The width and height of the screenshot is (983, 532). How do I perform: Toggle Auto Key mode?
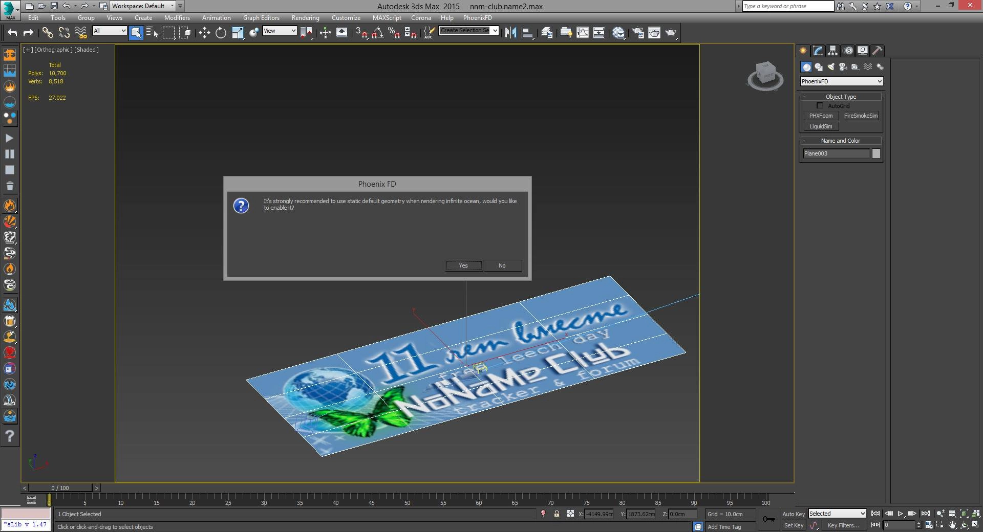pyautogui.click(x=794, y=514)
